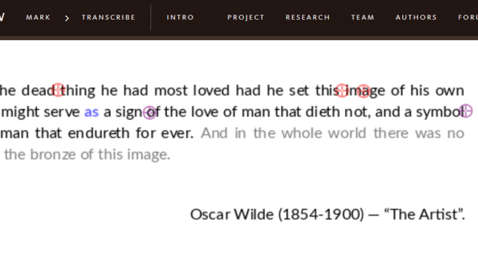Click the breadcrumb chevron after Mark
The height and width of the screenshot is (273, 478).
pyautogui.click(x=67, y=18)
